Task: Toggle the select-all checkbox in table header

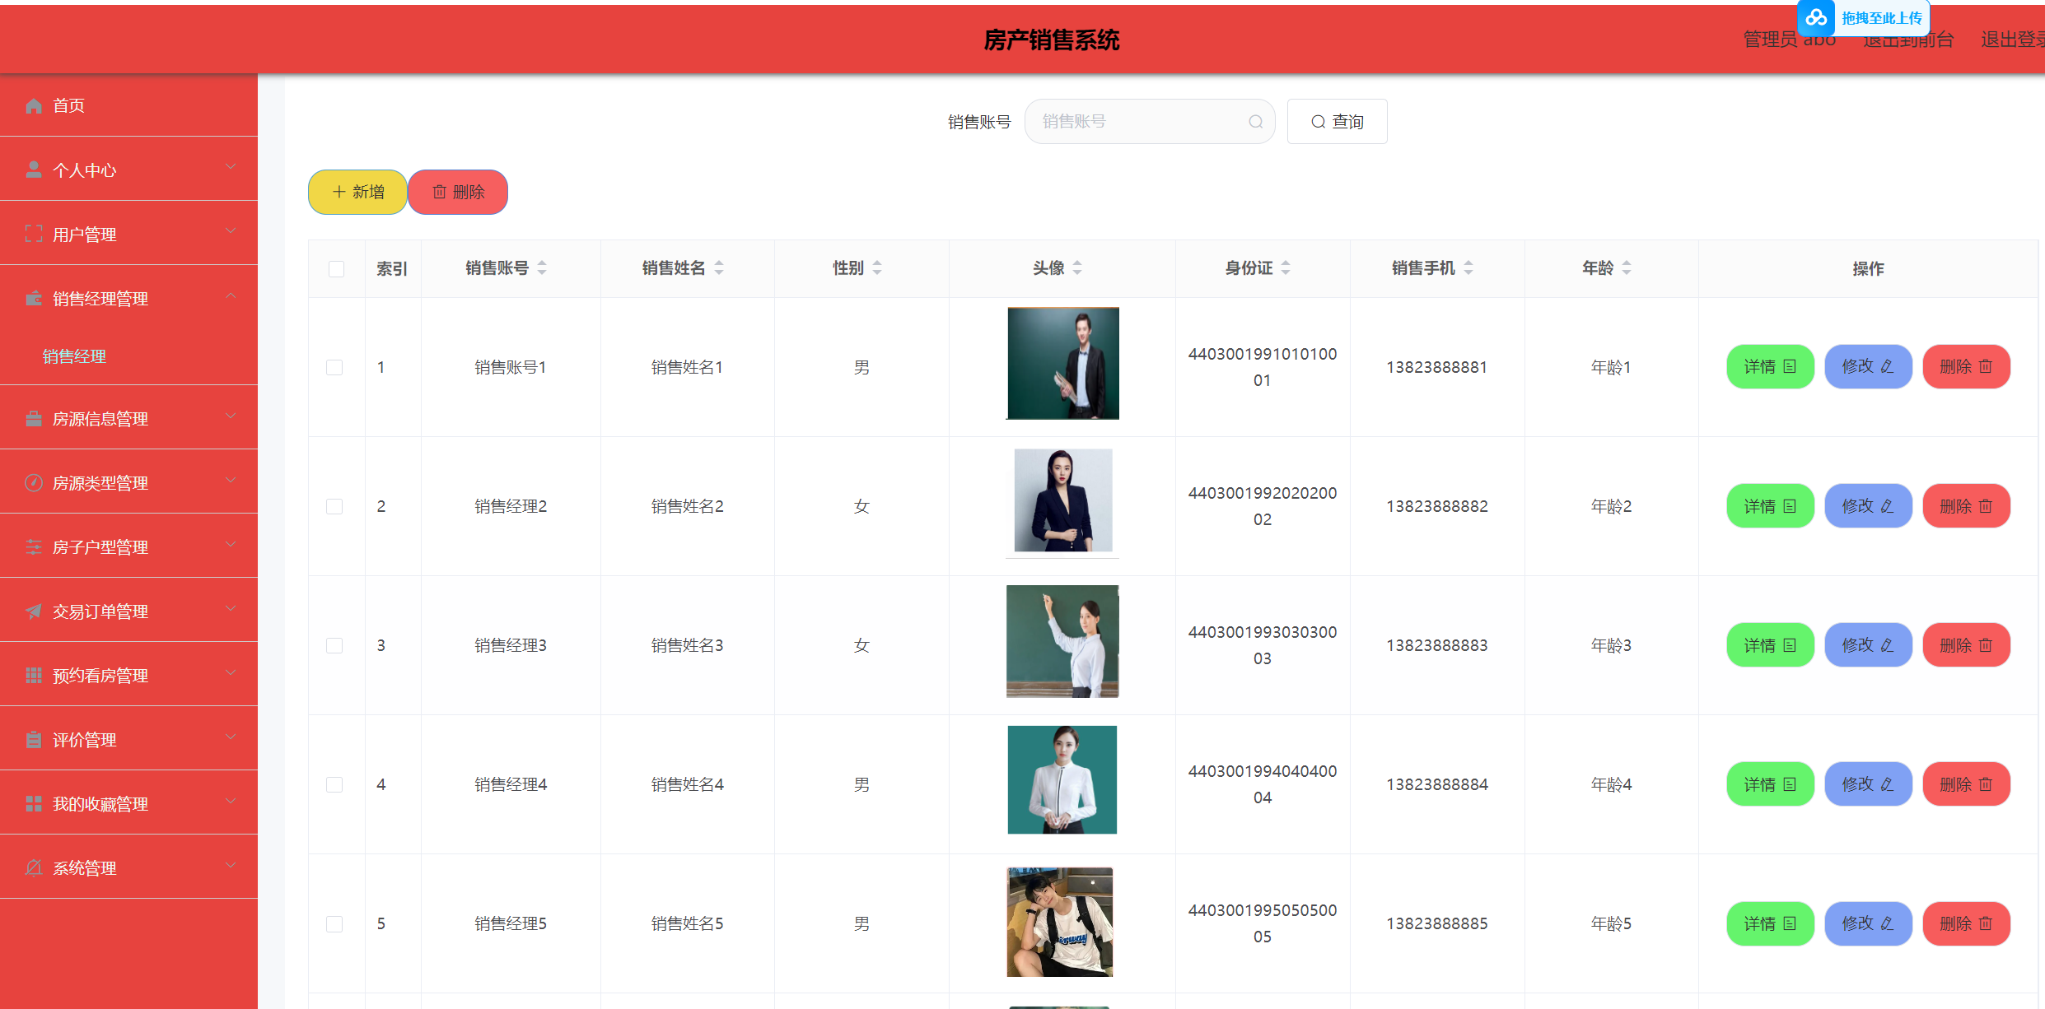Action: pyautogui.click(x=336, y=268)
